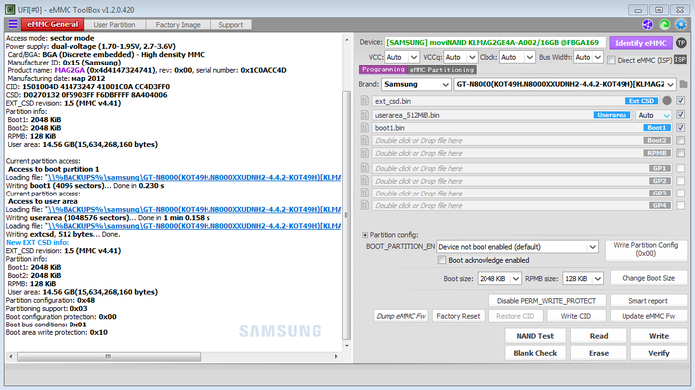Switch to Support tab

(x=231, y=25)
